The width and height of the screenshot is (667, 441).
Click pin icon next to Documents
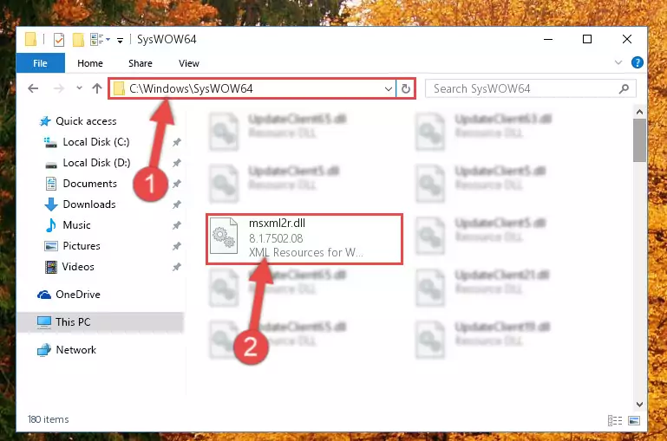click(x=177, y=184)
